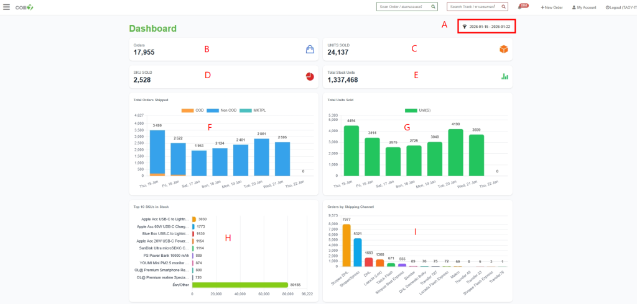Click the magnifier icon in Search Track field
637x304 pixels.
pos(503,7)
